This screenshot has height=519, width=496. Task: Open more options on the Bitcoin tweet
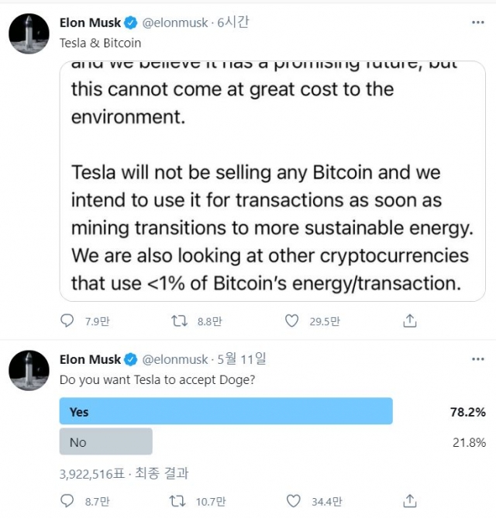point(478,22)
